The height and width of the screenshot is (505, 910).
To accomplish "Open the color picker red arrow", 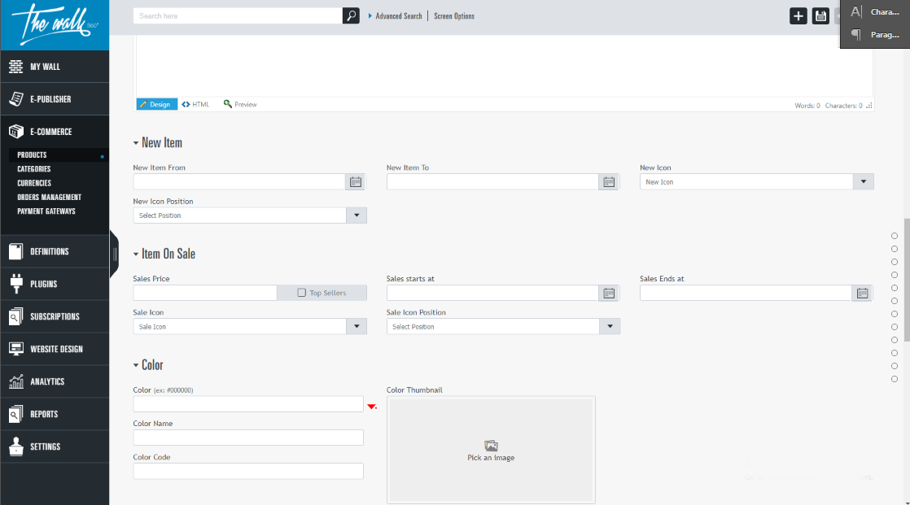I will [372, 406].
